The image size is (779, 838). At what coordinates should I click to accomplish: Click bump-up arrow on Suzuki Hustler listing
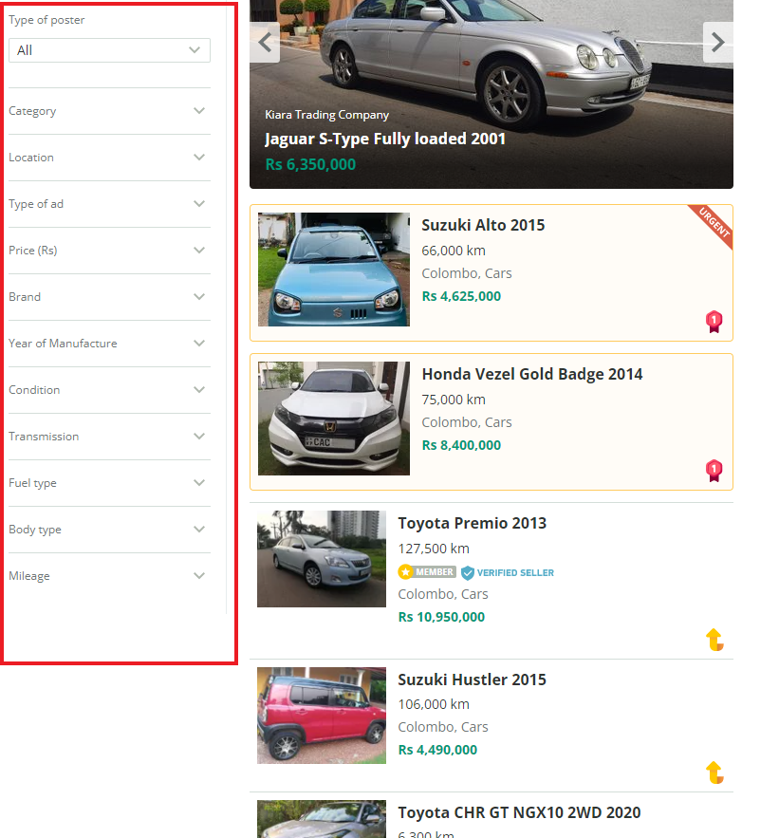click(x=714, y=773)
